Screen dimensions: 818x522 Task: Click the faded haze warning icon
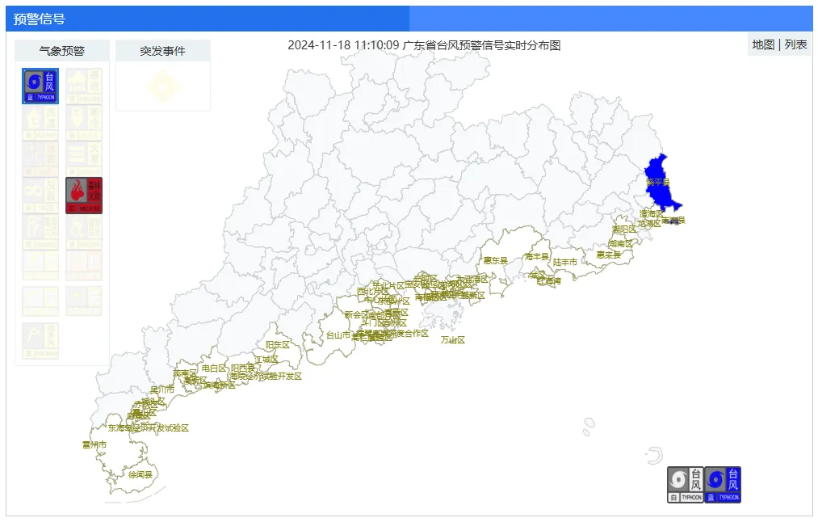pyautogui.click(x=40, y=196)
